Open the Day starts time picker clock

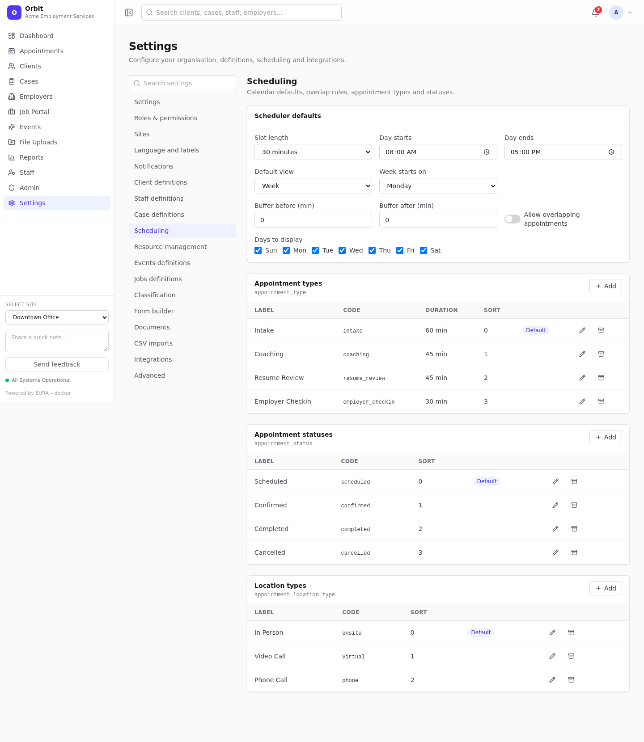click(x=487, y=152)
